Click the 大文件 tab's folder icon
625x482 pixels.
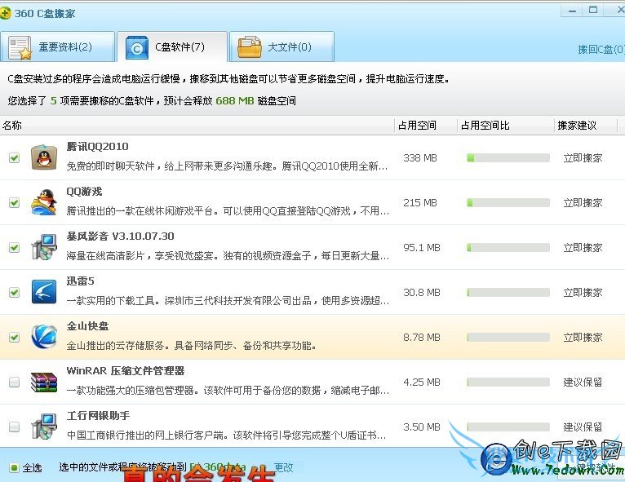click(249, 47)
